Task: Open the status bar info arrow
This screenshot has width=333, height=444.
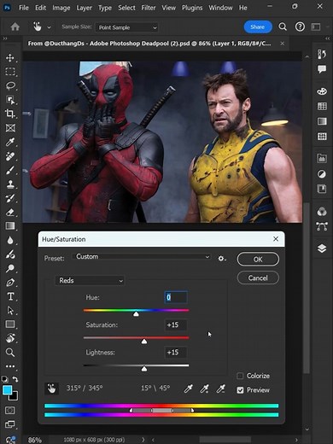Action: click(143, 440)
